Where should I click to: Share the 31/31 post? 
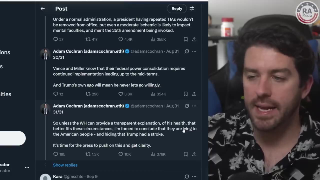pos(194,154)
